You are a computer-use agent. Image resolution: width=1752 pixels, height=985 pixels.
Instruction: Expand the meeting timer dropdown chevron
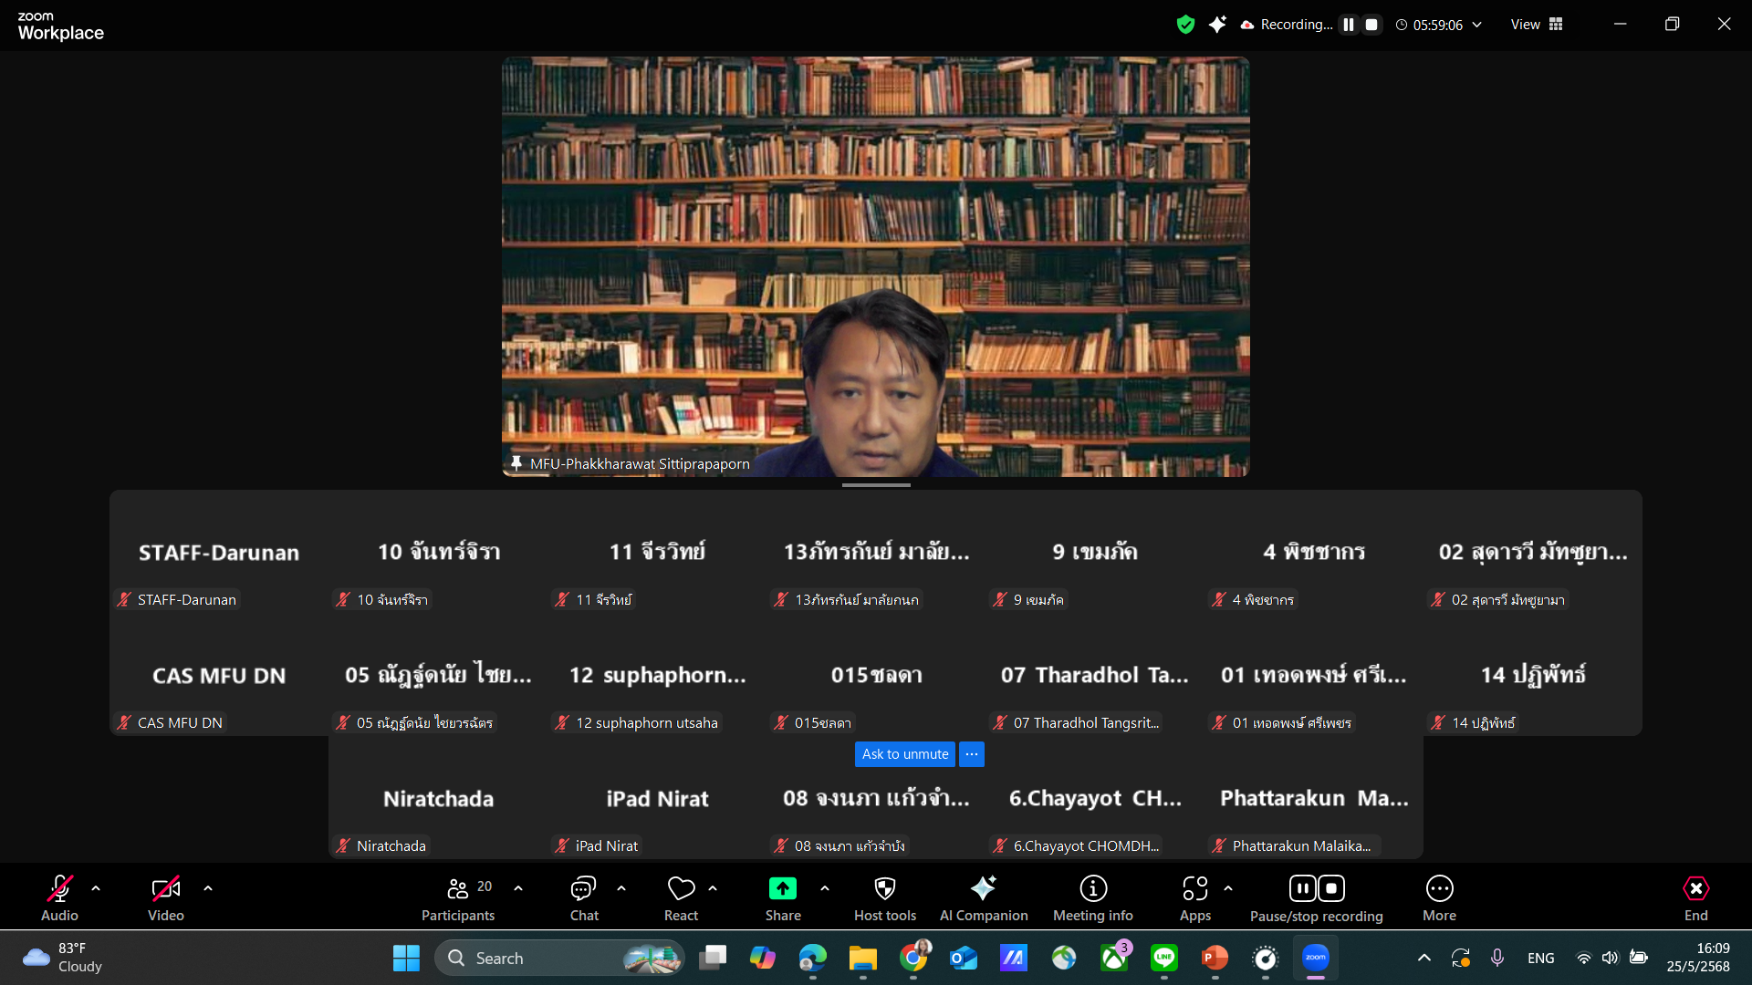[1477, 25]
